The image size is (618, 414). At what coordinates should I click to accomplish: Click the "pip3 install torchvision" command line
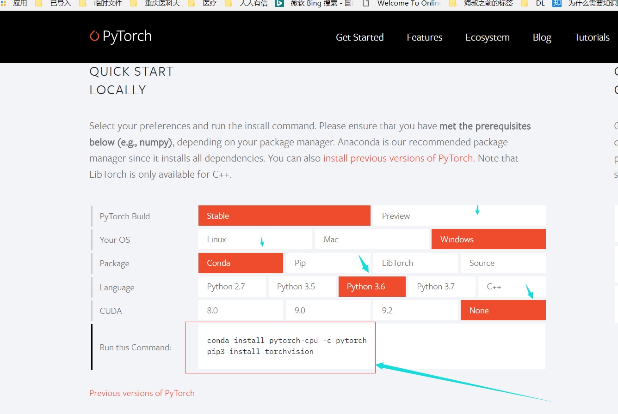(x=260, y=352)
